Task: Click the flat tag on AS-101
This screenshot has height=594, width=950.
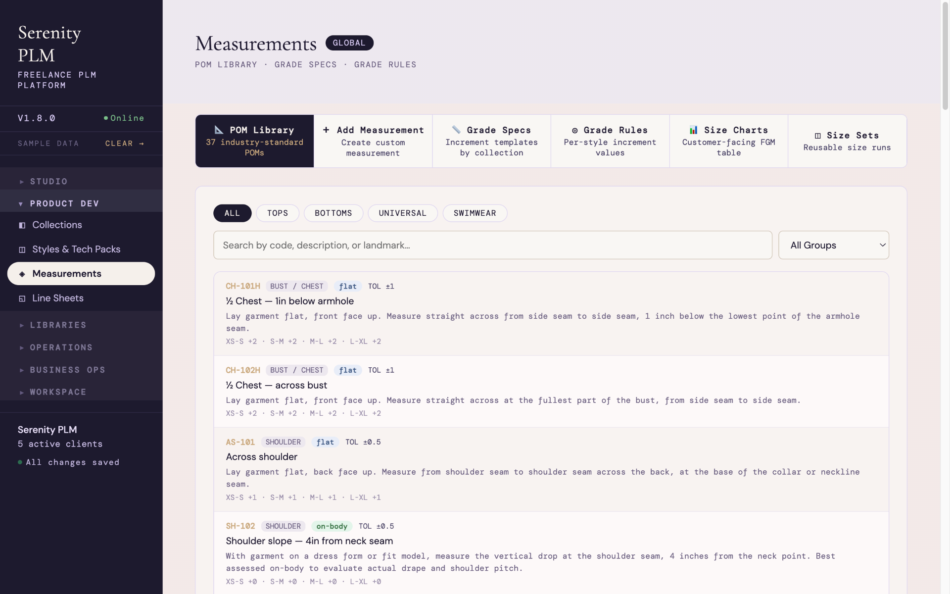Action: tap(325, 442)
